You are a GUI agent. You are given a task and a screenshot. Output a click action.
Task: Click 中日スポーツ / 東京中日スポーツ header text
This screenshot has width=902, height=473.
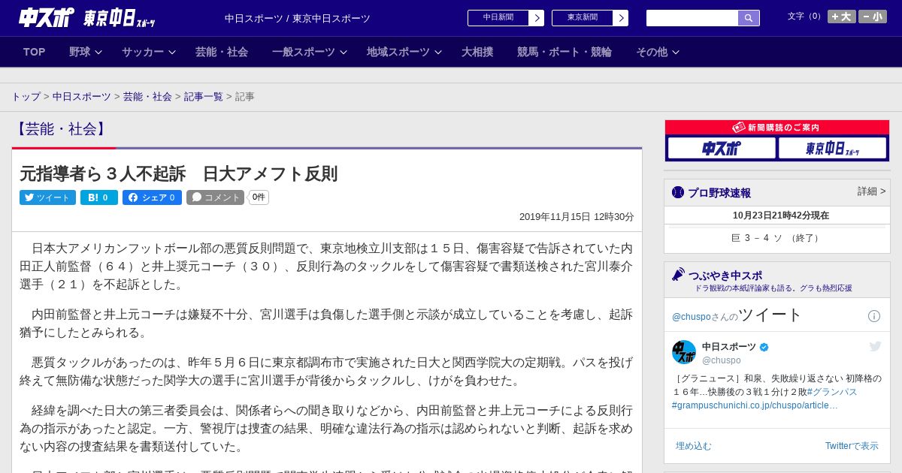[x=298, y=18]
